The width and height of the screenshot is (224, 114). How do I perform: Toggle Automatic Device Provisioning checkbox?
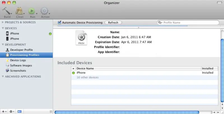[59, 23]
